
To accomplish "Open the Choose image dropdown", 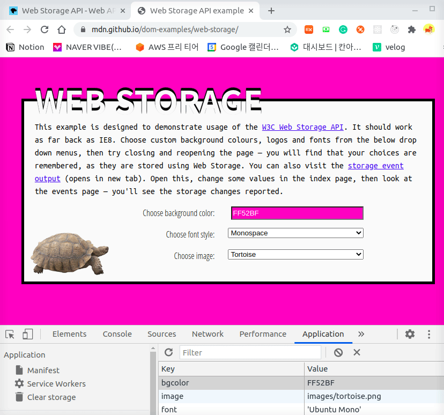I will pos(295,255).
